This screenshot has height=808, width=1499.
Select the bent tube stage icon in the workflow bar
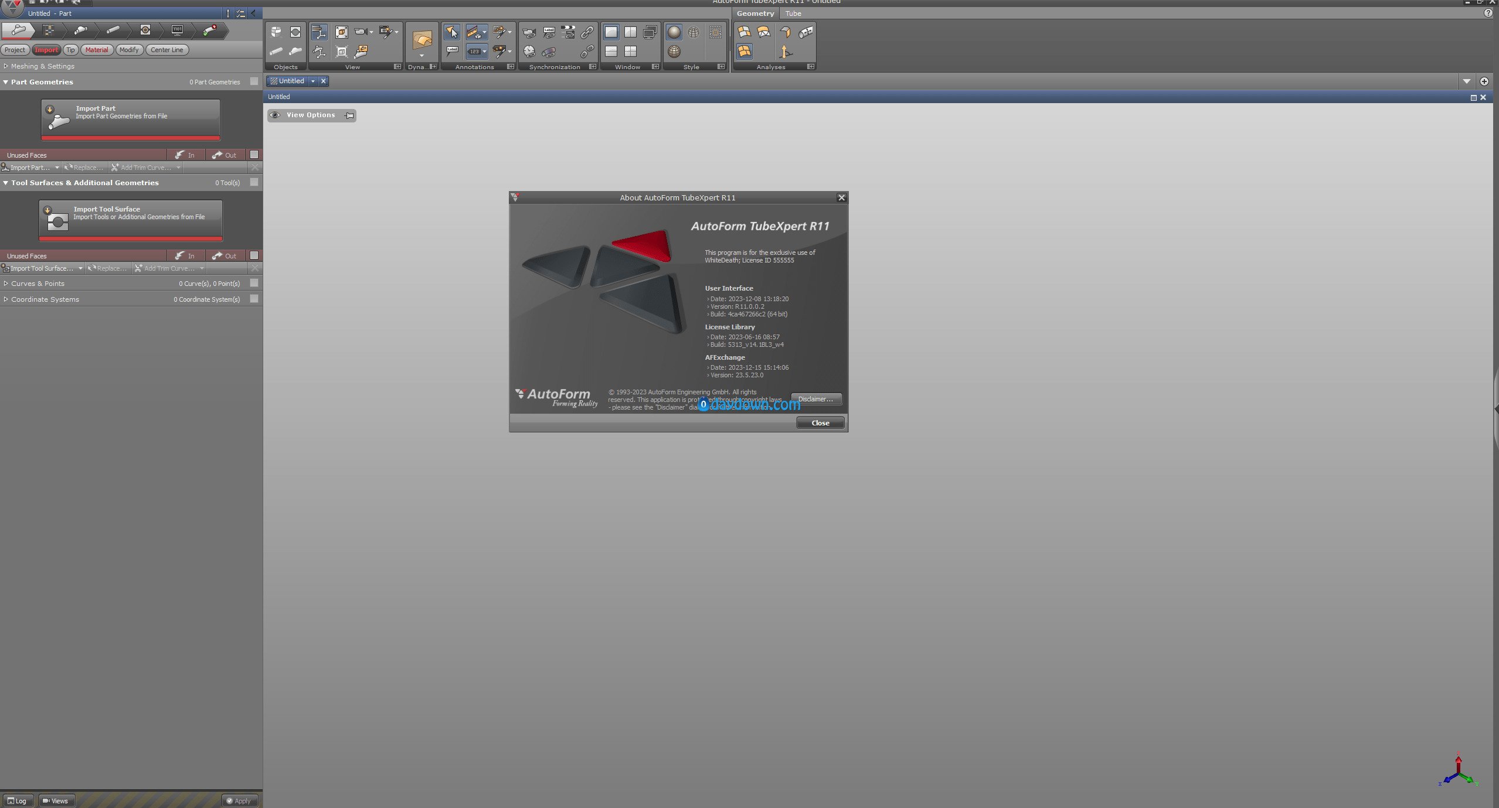coord(81,30)
